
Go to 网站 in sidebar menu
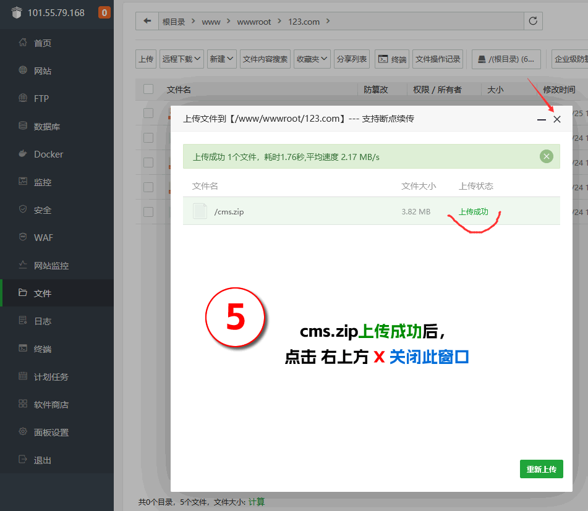(43, 71)
